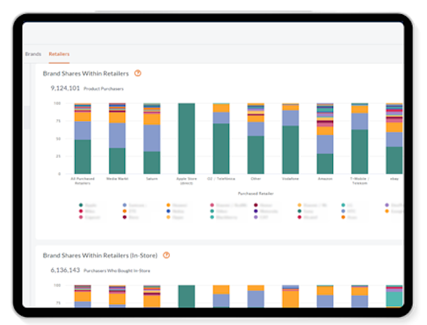Click green segment of Amazon bar

pyautogui.click(x=325, y=164)
